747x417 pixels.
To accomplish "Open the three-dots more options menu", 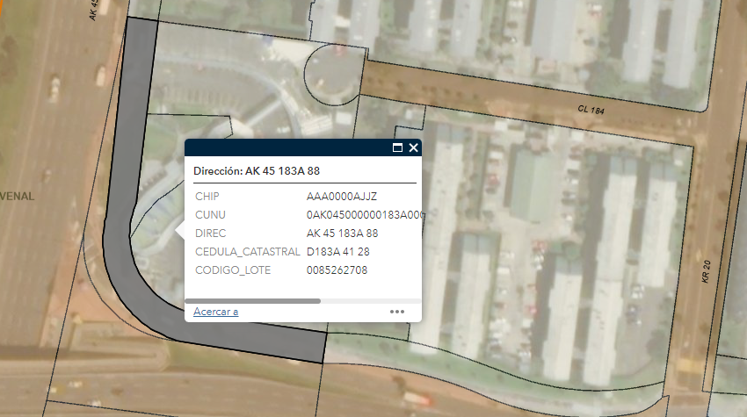I will tap(397, 311).
